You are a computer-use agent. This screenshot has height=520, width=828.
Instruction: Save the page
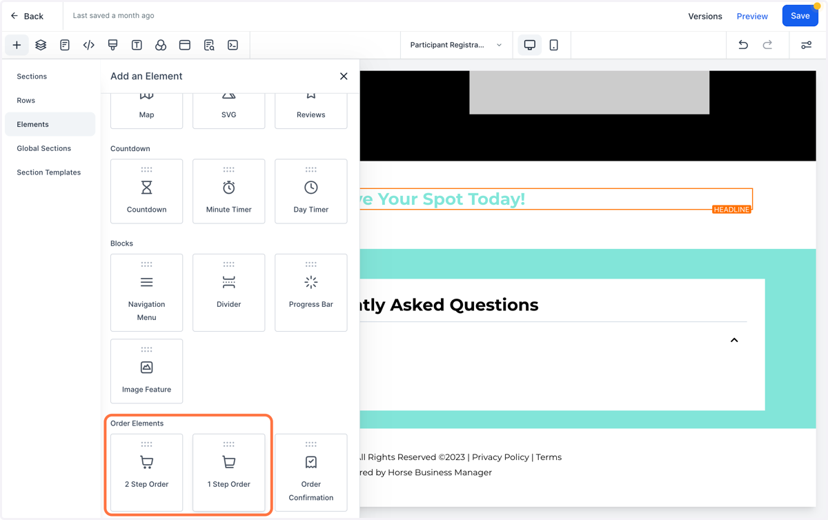tap(800, 16)
